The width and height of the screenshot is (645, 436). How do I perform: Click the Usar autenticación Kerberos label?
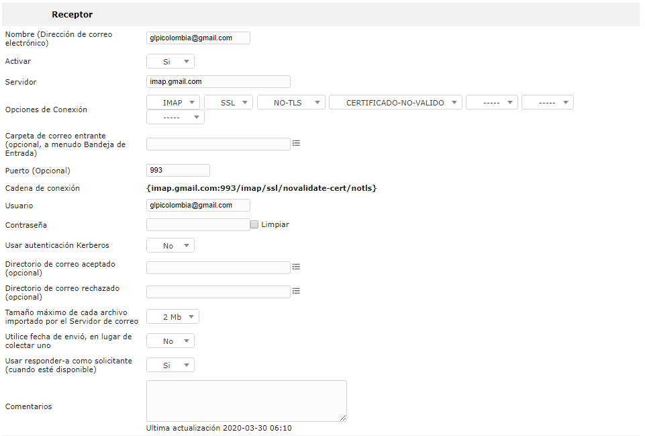(x=57, y=245)
